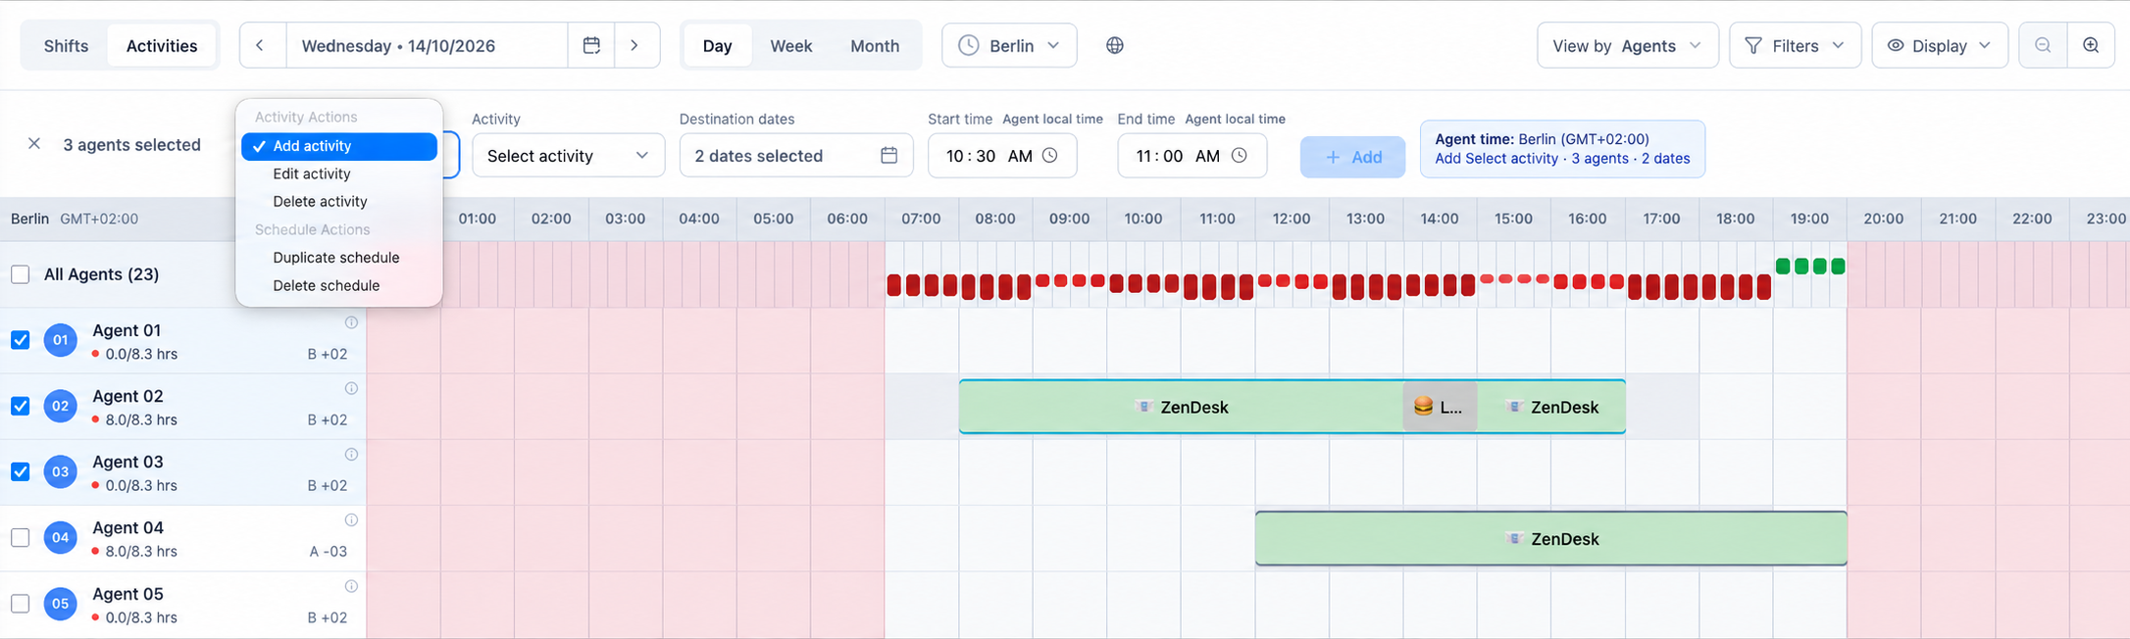Click the Agent 01 name
This screenshot has width=2130, height=639.
(127, 330)
